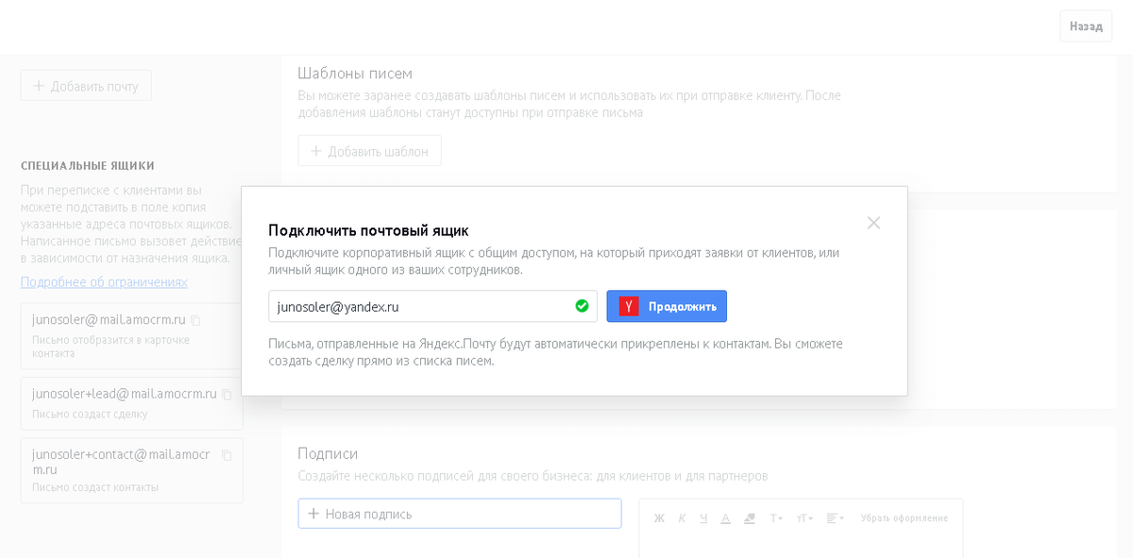The width and height of the screenshot is (1133, 558).
Task: Click Убрать оформление link
Action: (905, 518)
